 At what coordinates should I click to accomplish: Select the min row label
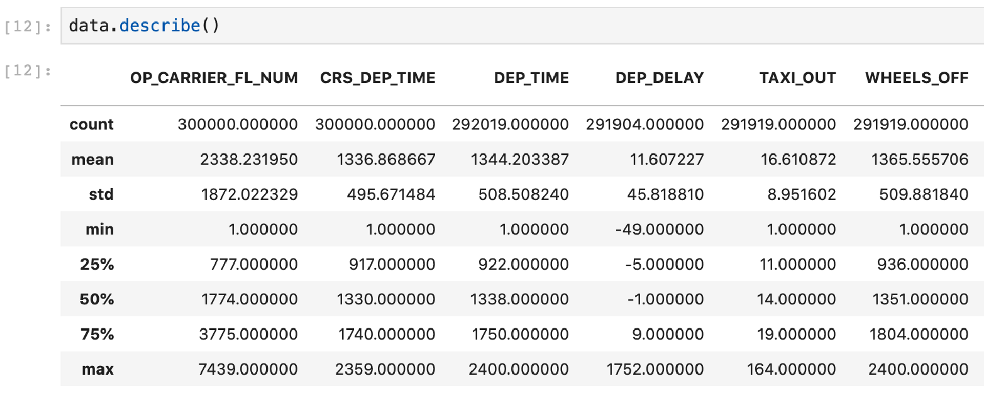(x=99, y=229)
